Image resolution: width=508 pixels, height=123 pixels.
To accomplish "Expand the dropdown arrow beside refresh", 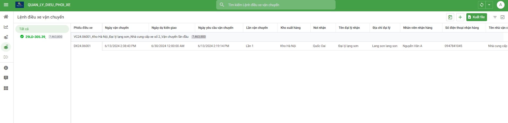I will [489, 5].
